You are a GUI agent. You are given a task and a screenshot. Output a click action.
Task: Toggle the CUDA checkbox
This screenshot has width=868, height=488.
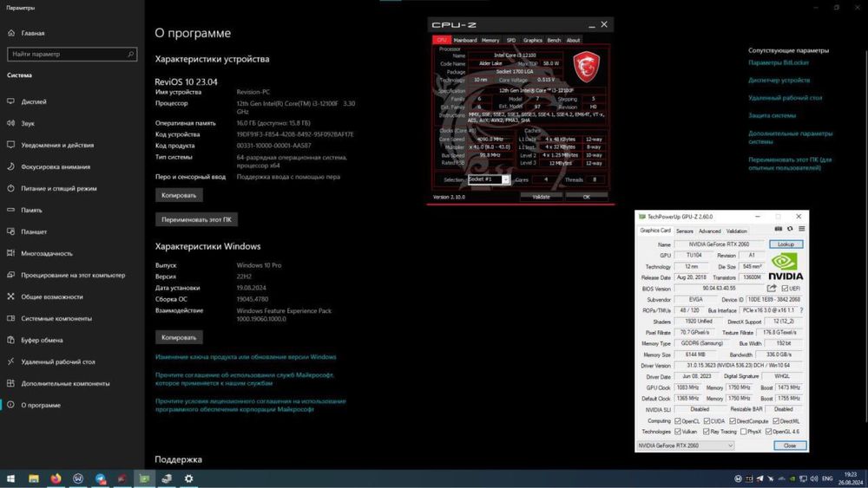(707, 421)
